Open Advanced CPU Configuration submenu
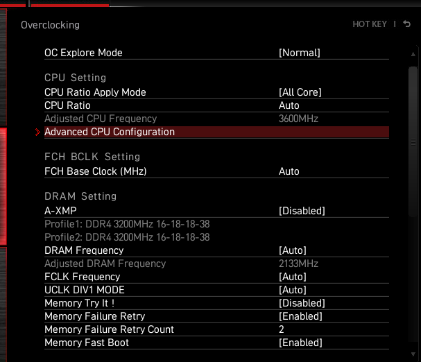This screenshot has height=362, width=421. point(216,132)
